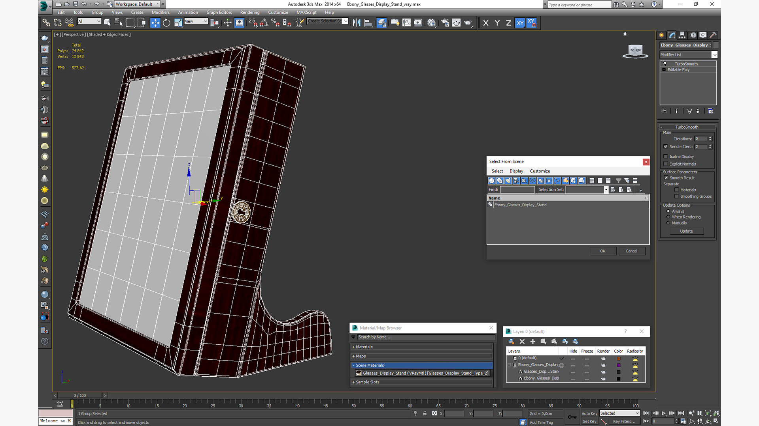Click object color swatch beside object name
This screenshot has width=759, height=426.
716,45
